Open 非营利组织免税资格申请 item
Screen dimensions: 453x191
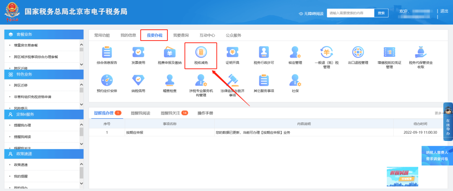coord(32,97)
